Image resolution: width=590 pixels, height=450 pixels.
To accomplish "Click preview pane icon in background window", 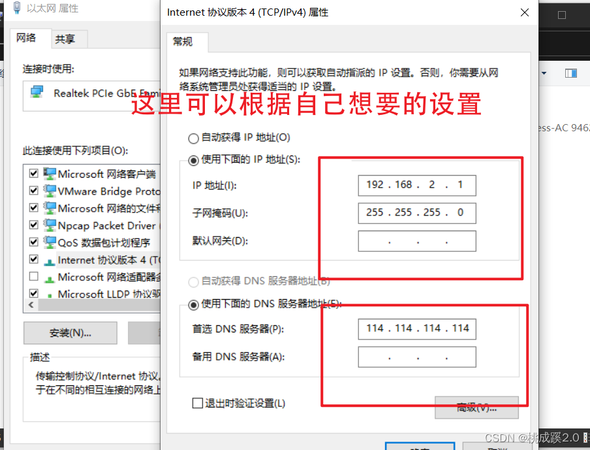I will [x=571, y=73].
